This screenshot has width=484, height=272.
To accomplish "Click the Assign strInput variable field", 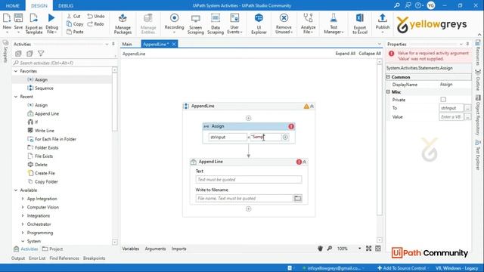I will [x=228, y=138].
